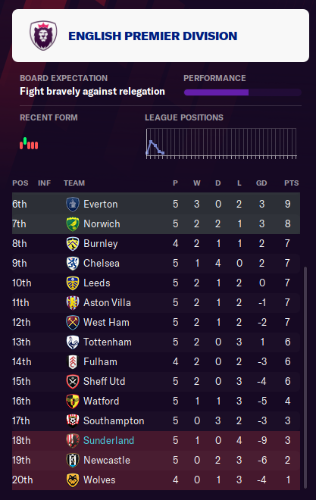Click the Wolves club badge
The width and height of the screenshot is (316, 500).
(73, 480)
